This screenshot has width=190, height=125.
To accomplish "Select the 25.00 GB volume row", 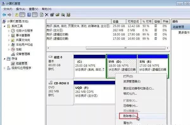I will pyautogui.click(x=108, y=26).
